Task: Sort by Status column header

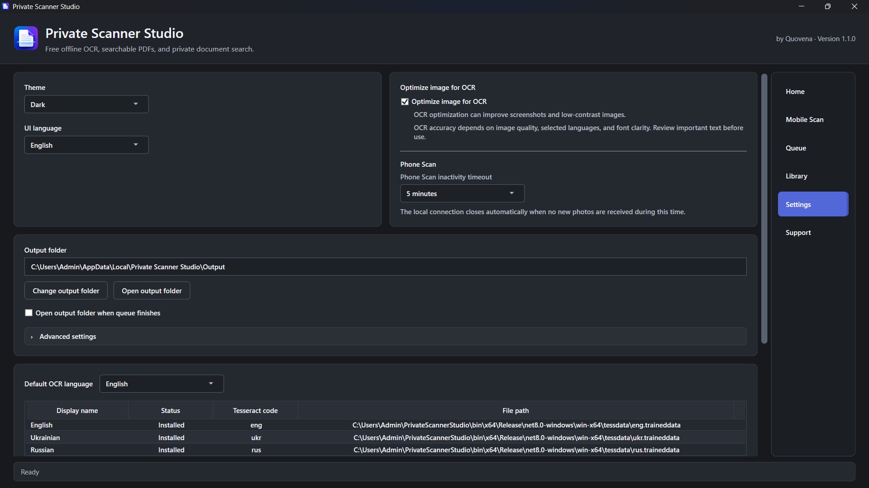Action: [x=171, y=410]
